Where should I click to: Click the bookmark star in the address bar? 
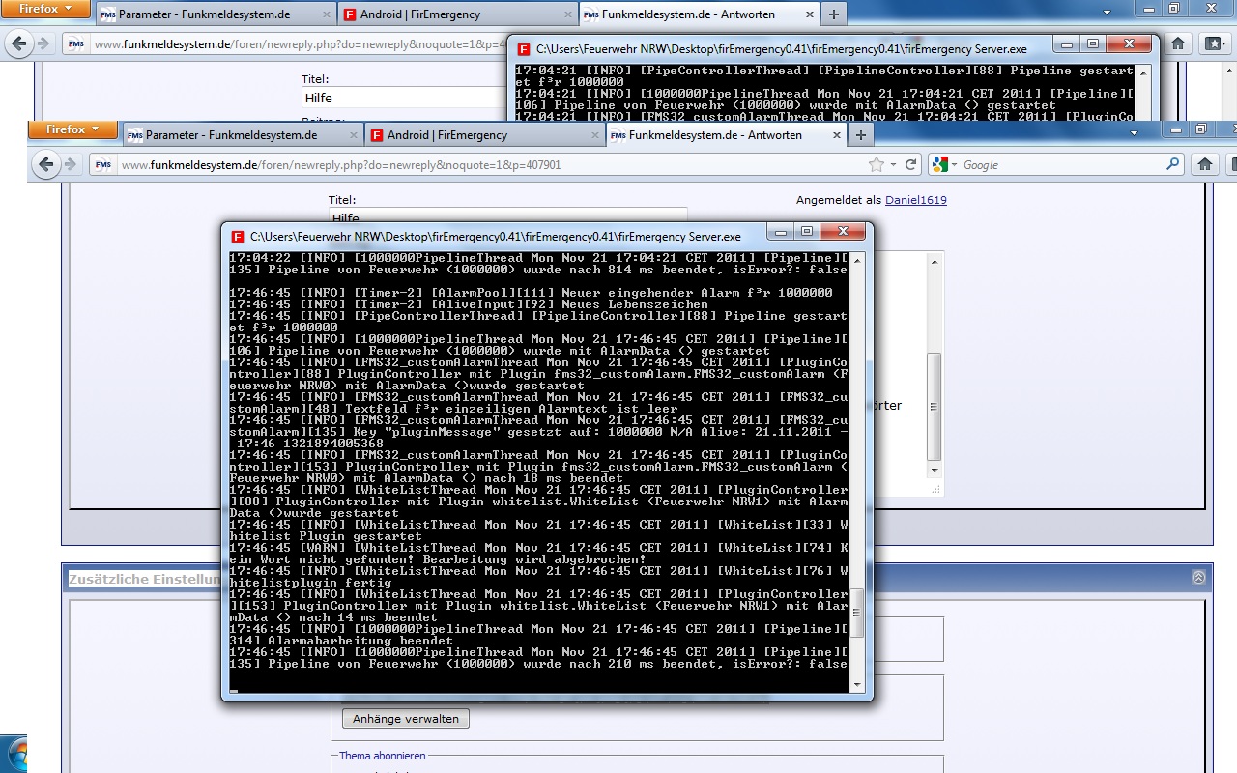(876, 165)
